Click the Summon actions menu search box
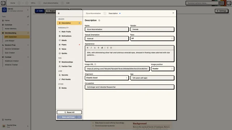 (x=205, y=3)
